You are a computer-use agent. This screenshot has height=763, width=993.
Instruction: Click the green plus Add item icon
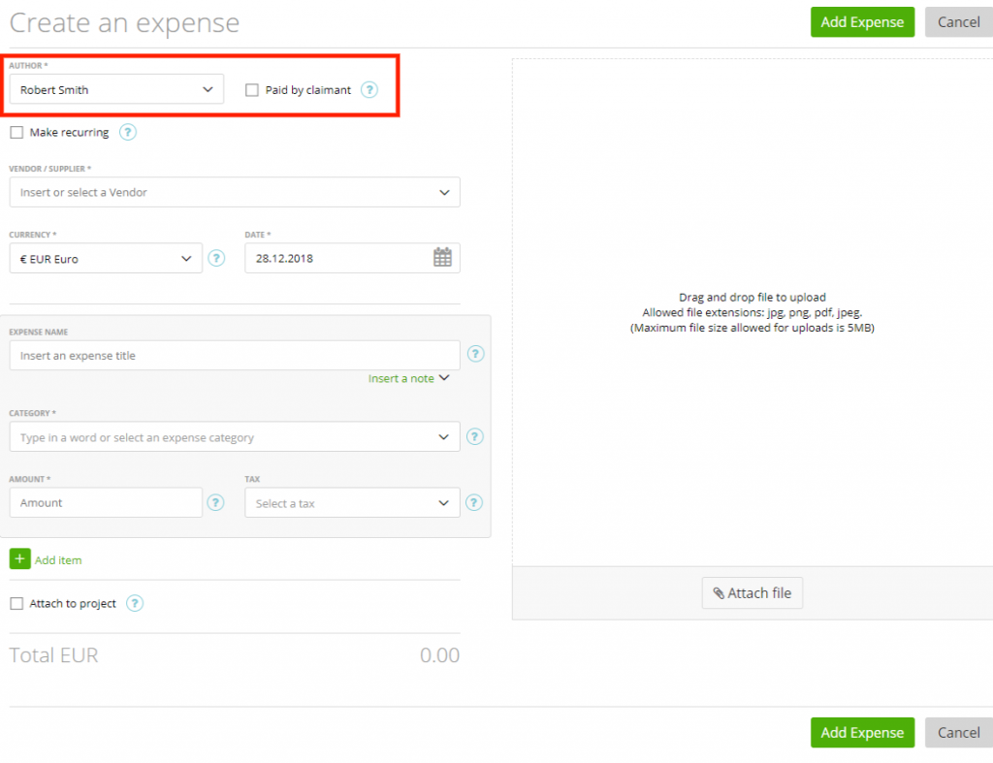click(19, 559)
